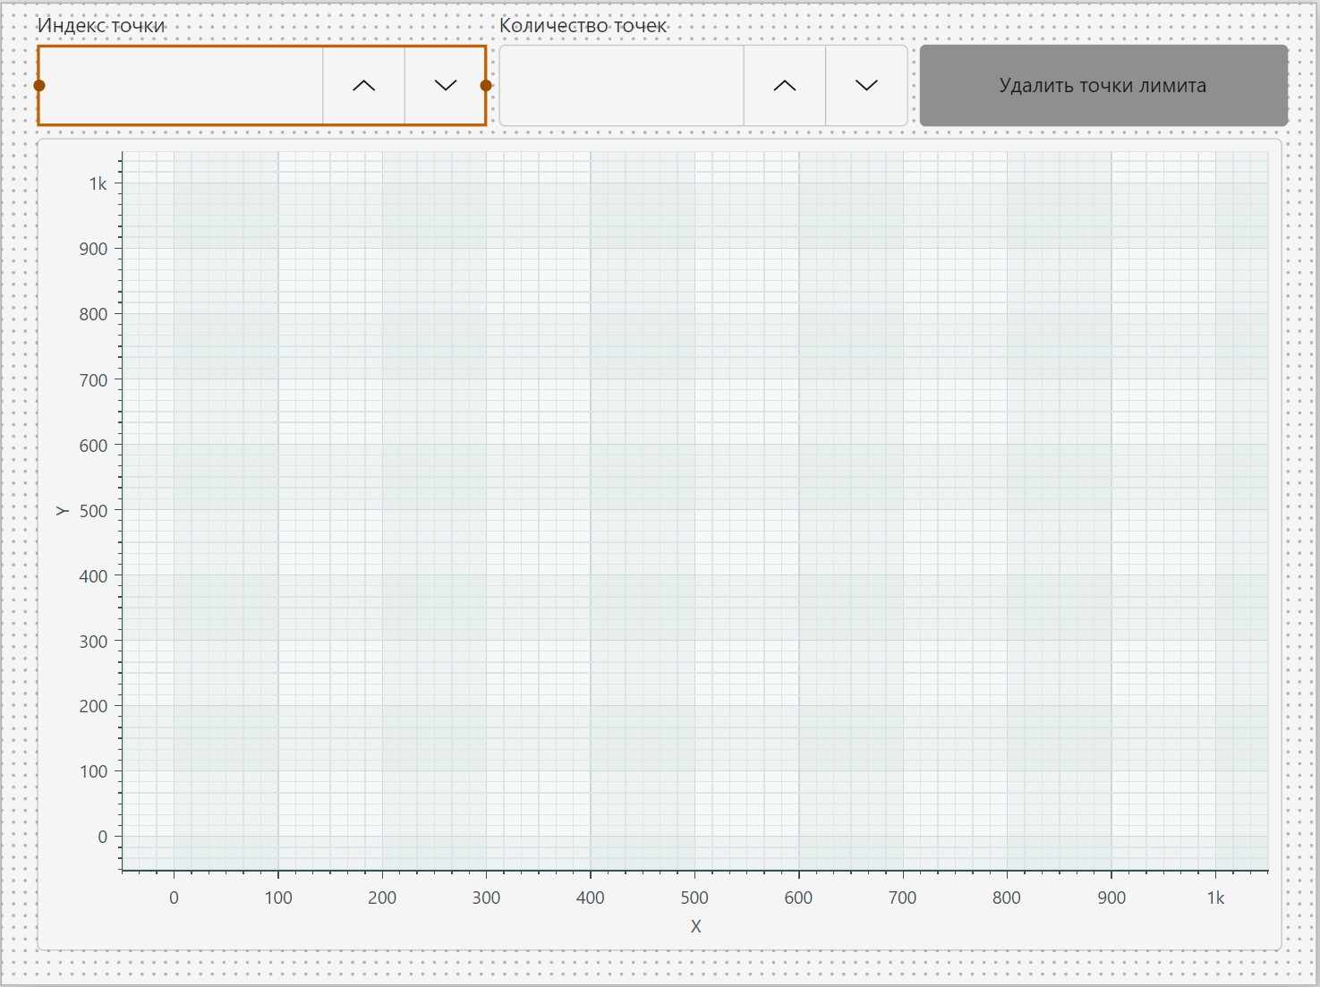This screenshot has width=1320, height=987.
Task: Focus the Индекс точки input field
Action: [x=181, y=86]
